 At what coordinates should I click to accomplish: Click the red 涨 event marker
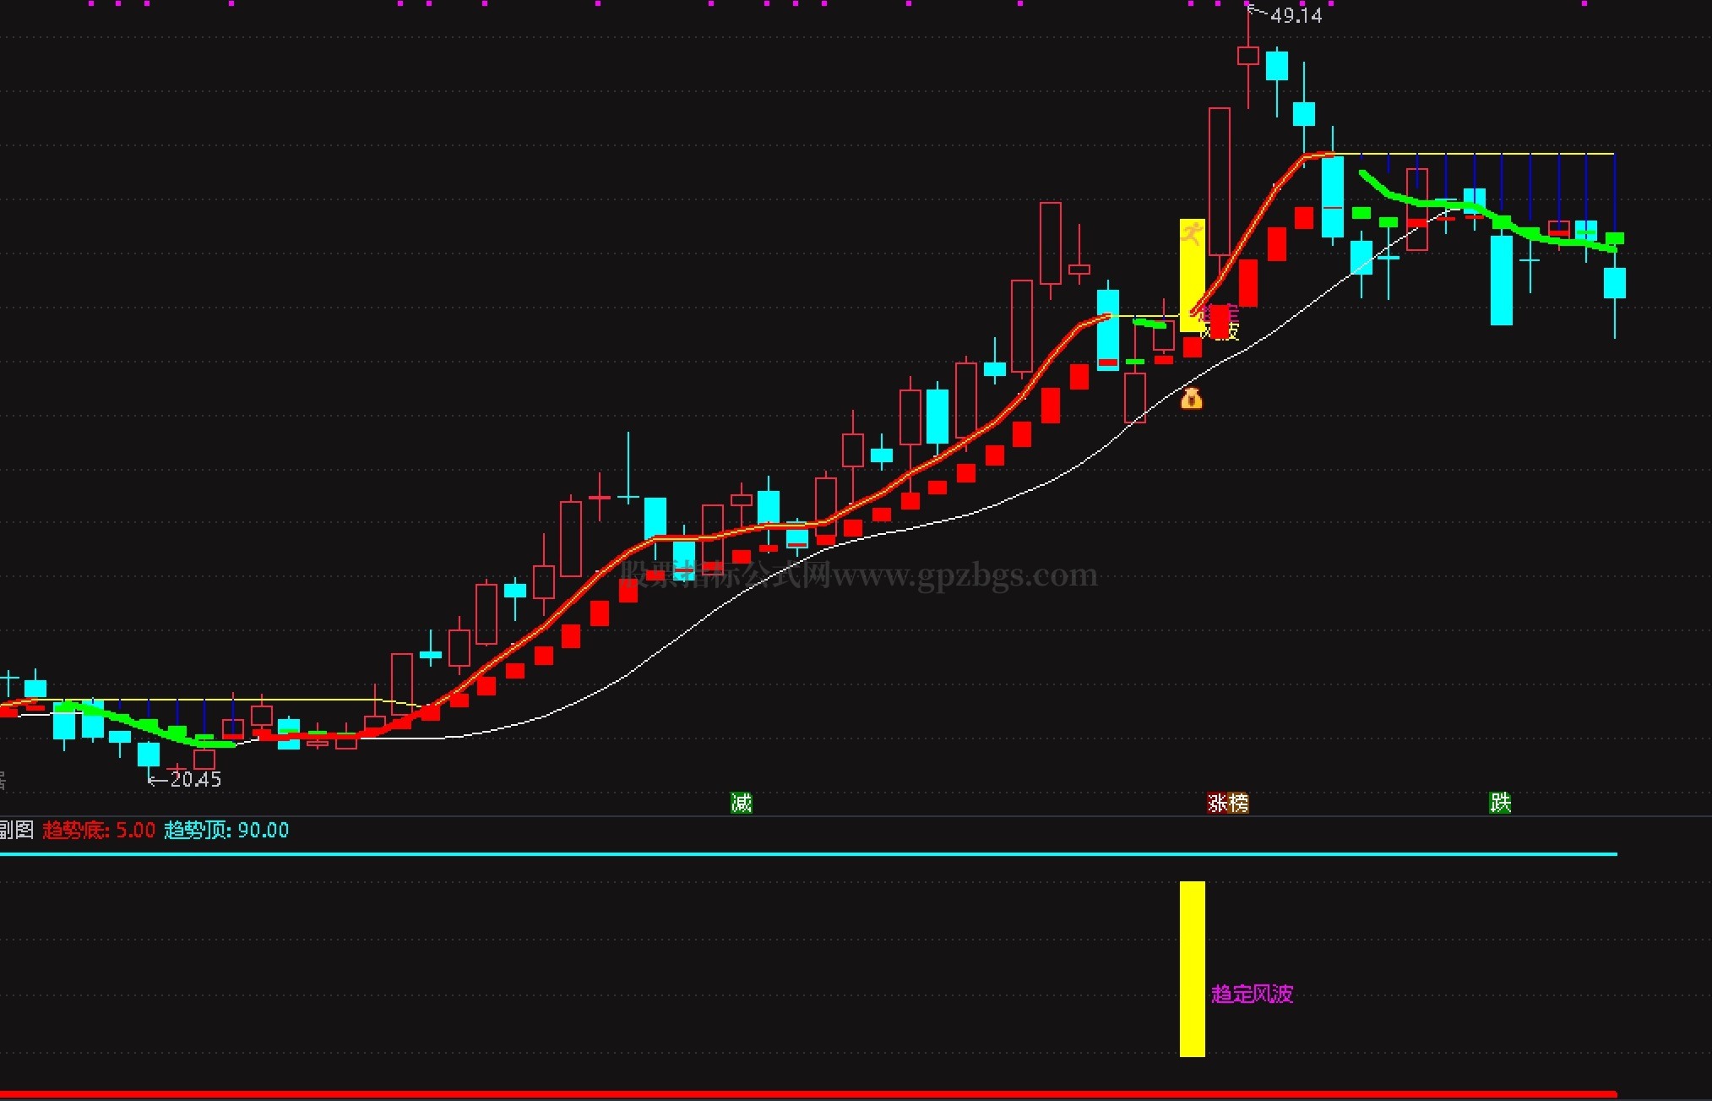point(1217,803)
